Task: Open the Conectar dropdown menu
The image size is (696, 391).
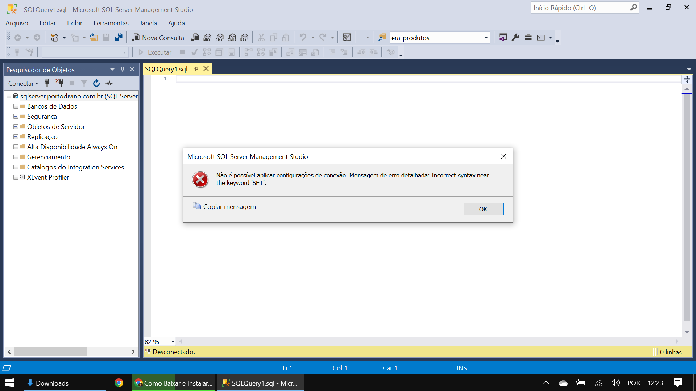Action: pos(23,83)
